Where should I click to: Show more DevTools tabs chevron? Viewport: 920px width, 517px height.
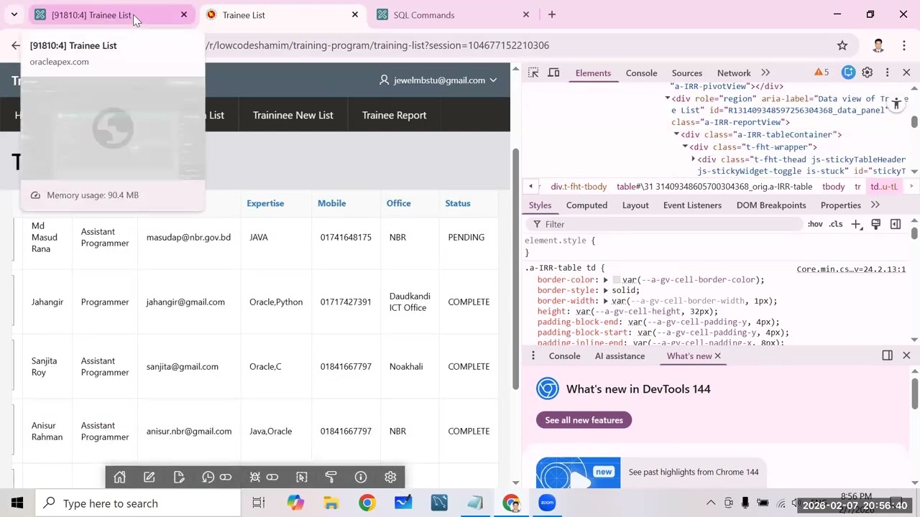(765, 73)
